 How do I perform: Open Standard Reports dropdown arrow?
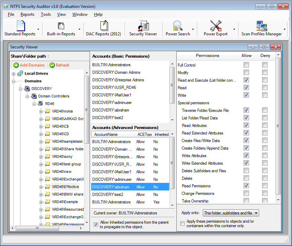pos(38,30)
